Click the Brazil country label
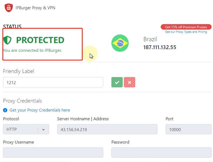This screenshot has width=213, height=162. click(x=150, y=39)
